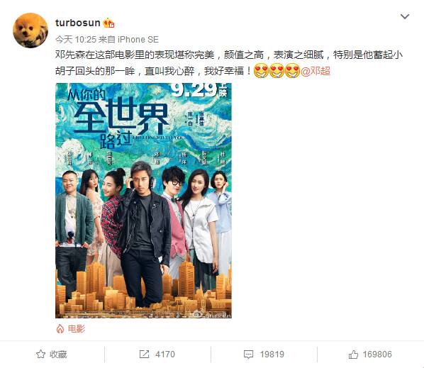The height and width of the screenshot is (368, 424).
Task: Click the last heart-eyes emoji
Action: click(x=293, y=71)
